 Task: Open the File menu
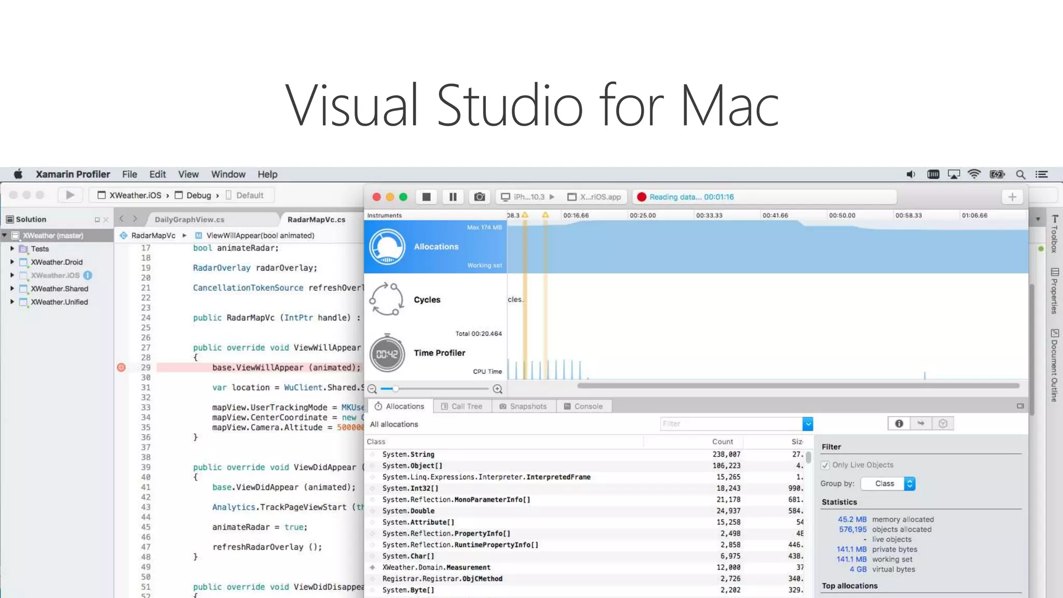click(130, 174)
